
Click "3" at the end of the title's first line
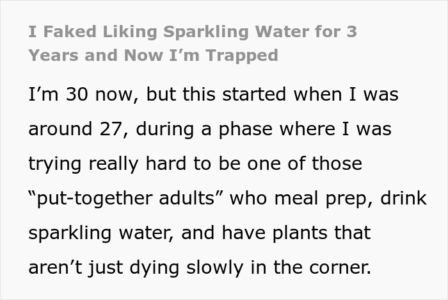click(351, 31)
